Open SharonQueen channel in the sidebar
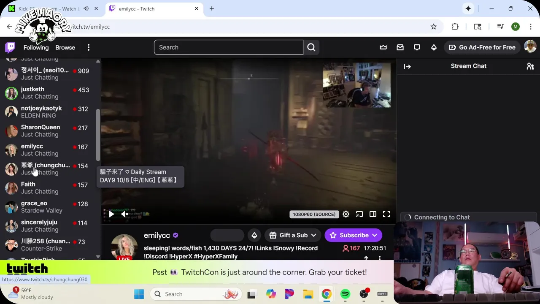 51,131
